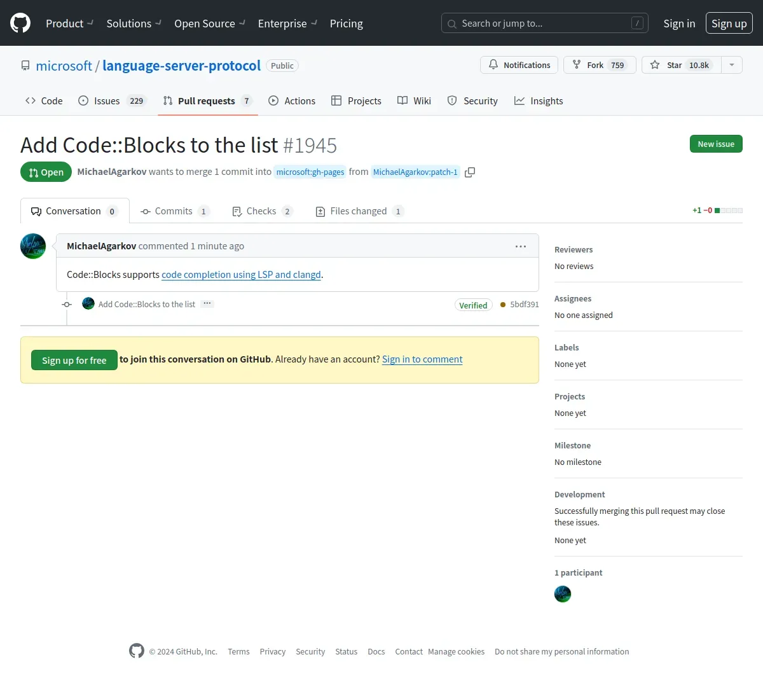The width and height of the screenshot is (763, 685).
Task: Click the Sign in link
Action: 679,24
